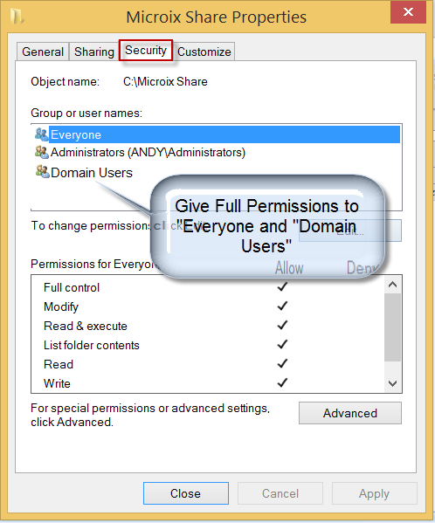This screenshot has height=523, width=435.
Task: Click the Domain Users group icon
Action: point(43,172)
